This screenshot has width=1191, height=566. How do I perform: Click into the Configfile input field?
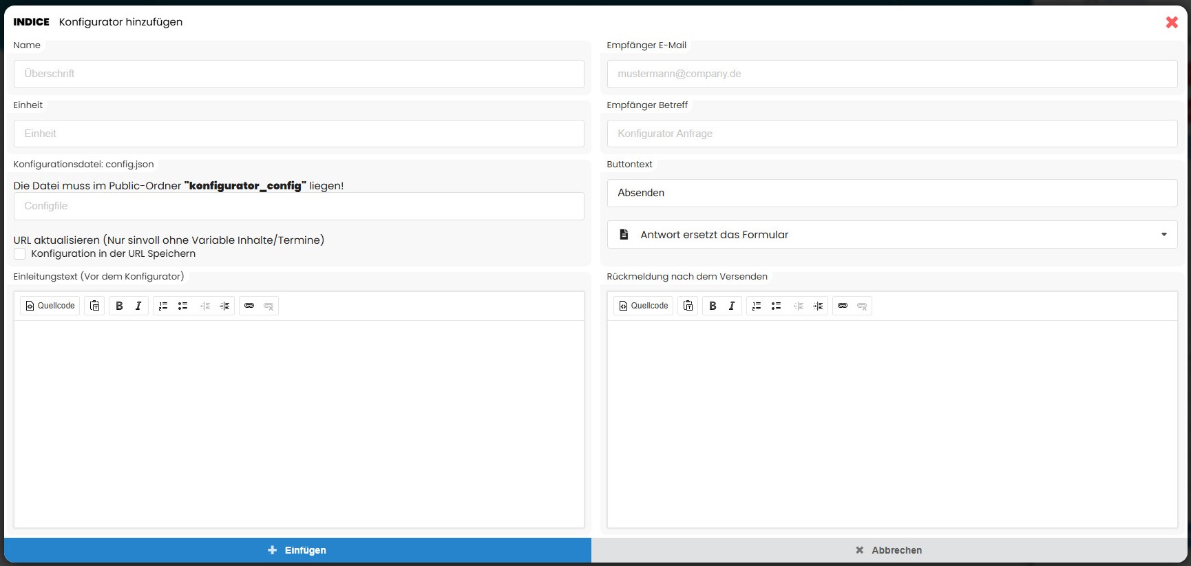299,206
